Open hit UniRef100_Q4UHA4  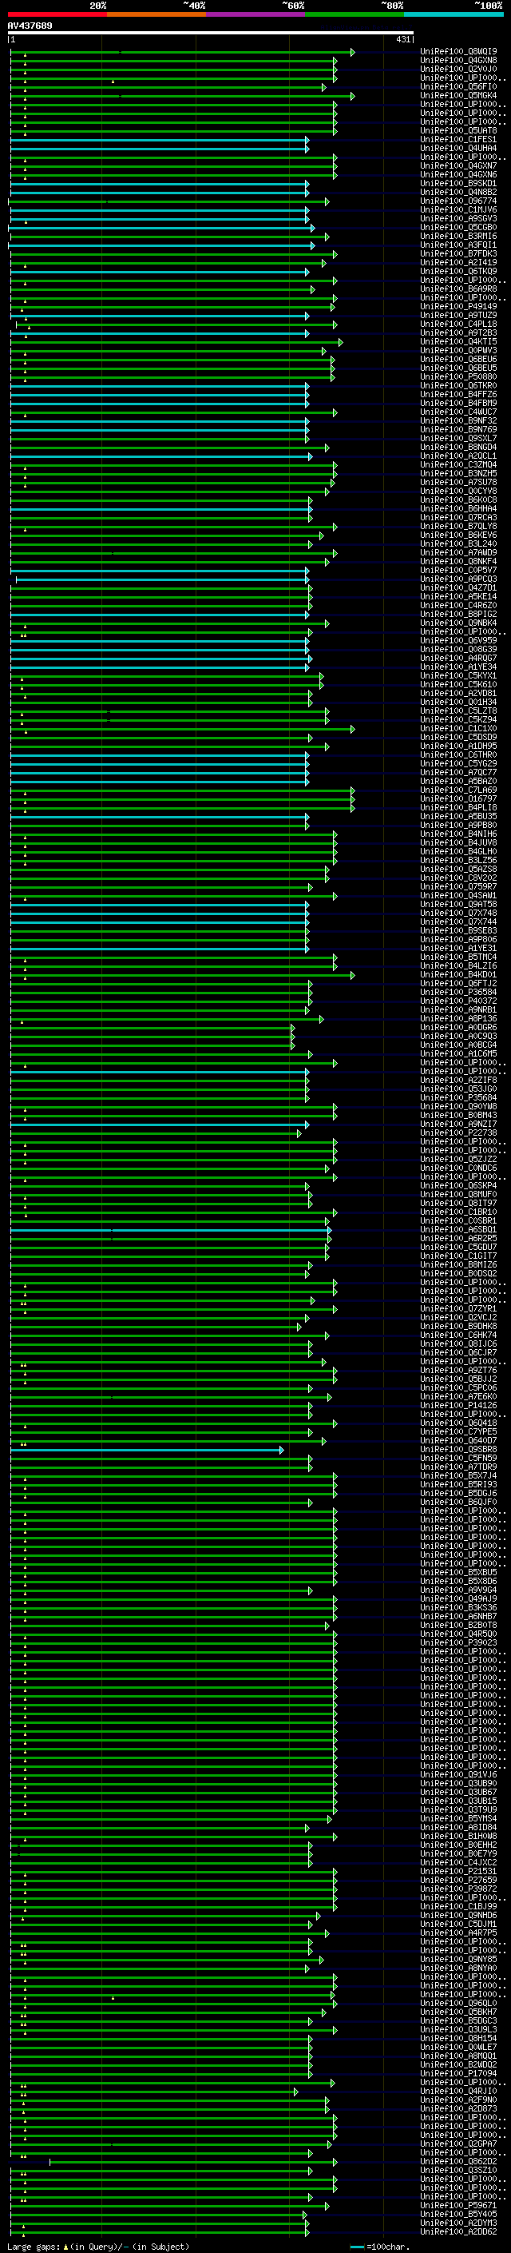pyautogui.click(x=458, y=149)
